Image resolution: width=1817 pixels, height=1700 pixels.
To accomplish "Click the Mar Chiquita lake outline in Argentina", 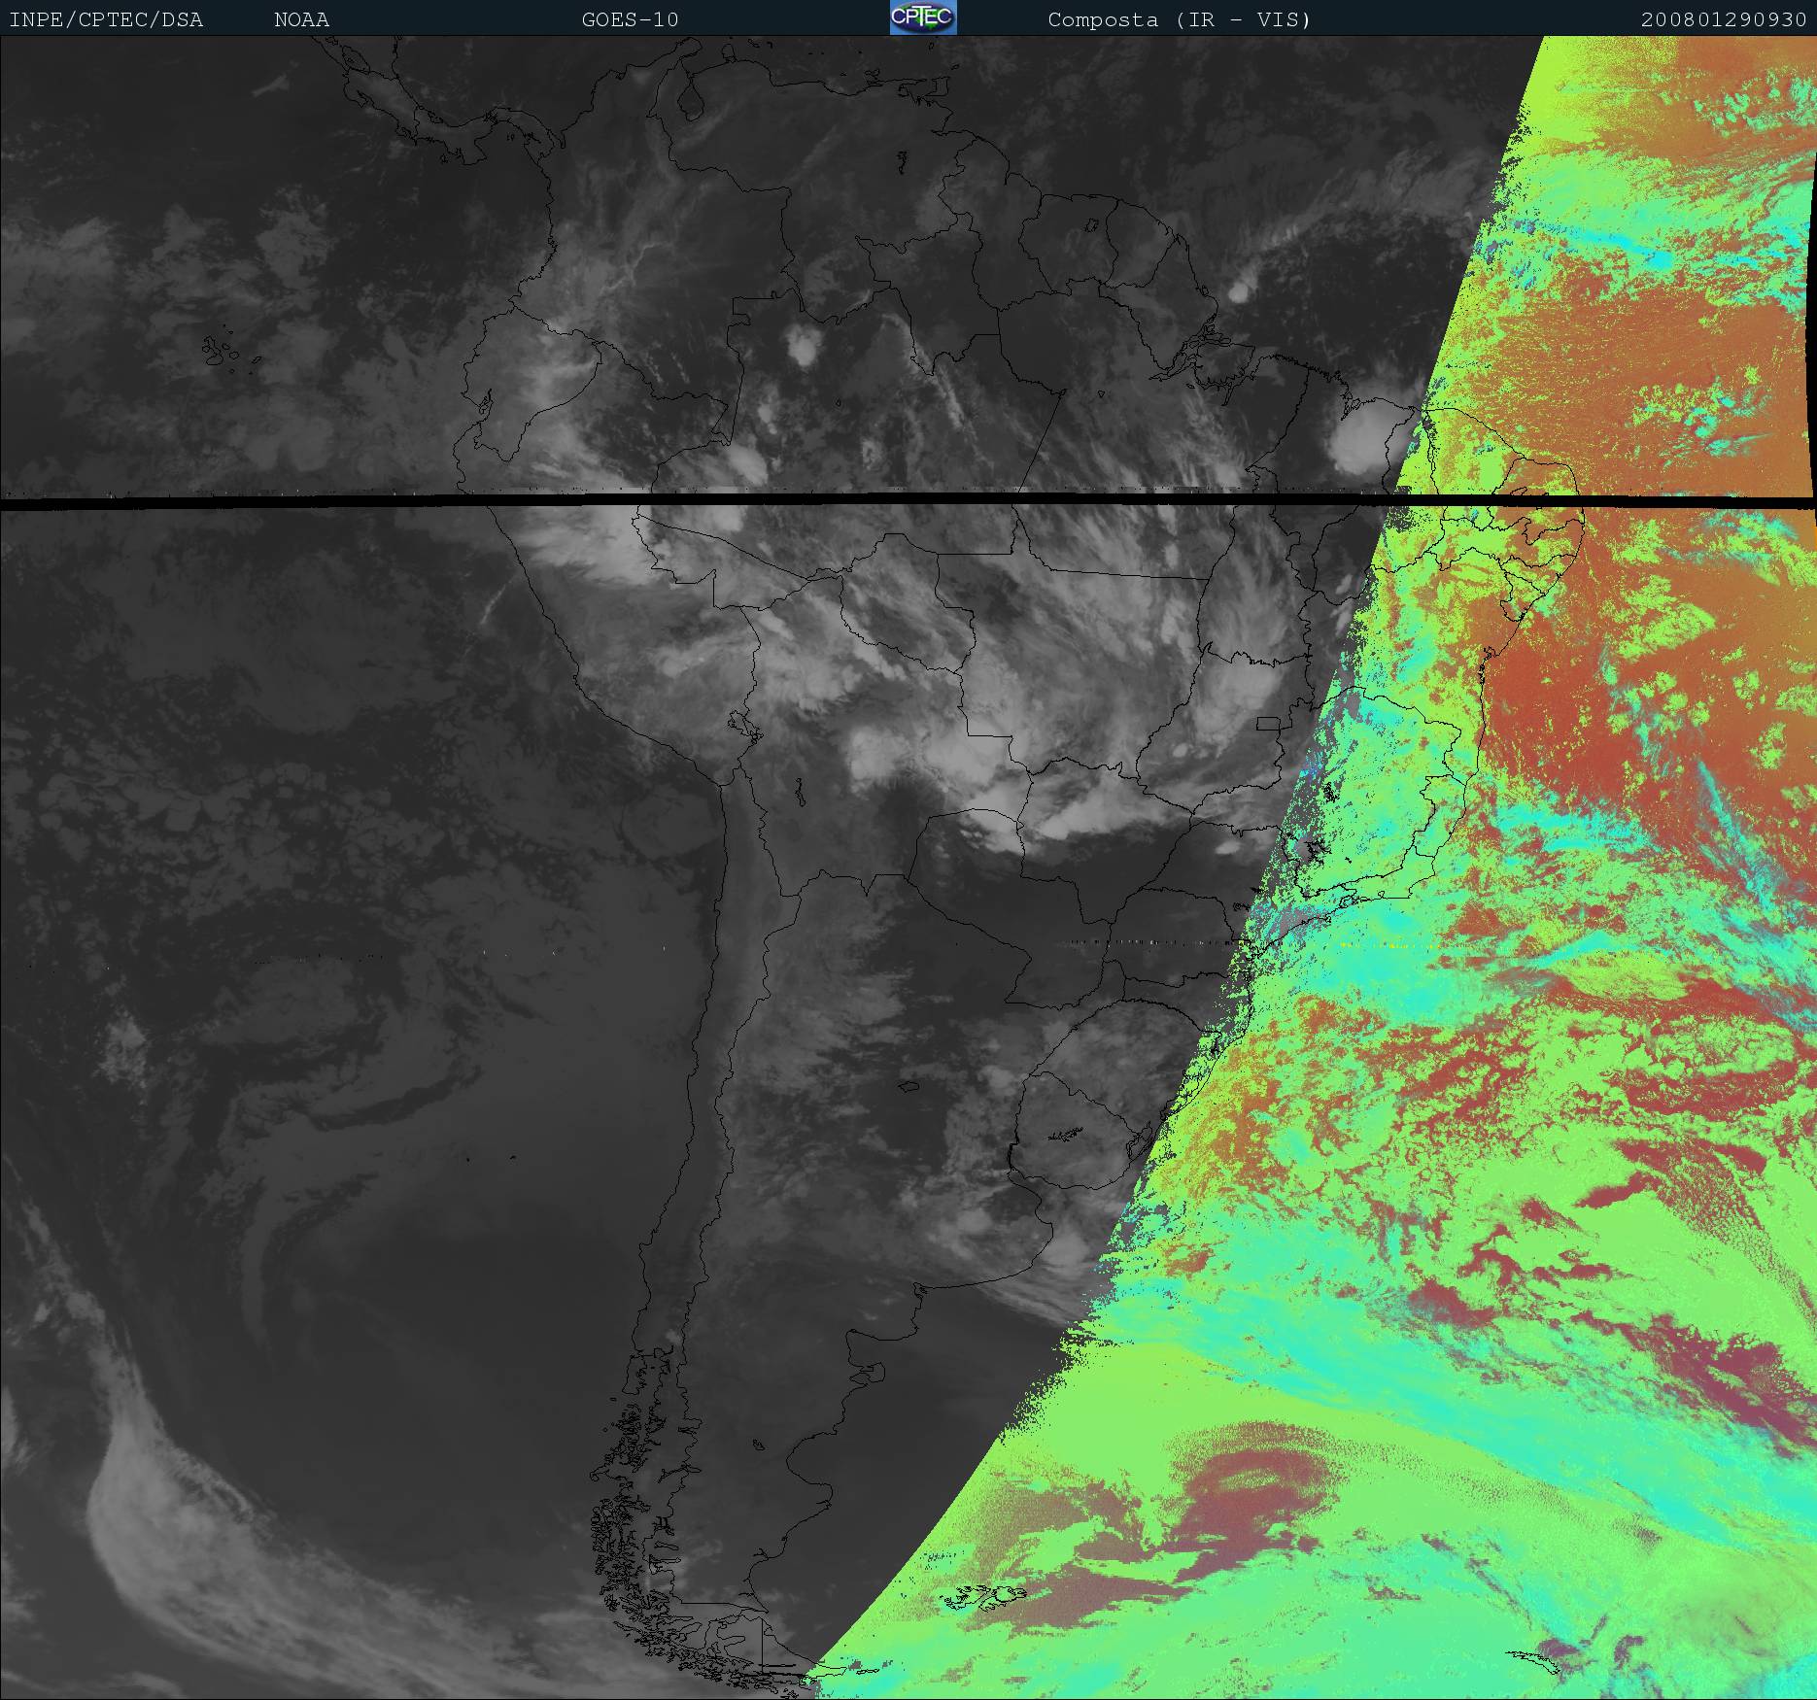I will click(x=908, y=1087).
